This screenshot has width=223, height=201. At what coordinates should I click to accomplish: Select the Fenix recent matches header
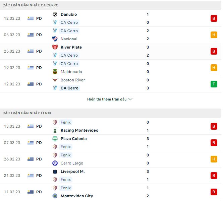tap(27, 113)
